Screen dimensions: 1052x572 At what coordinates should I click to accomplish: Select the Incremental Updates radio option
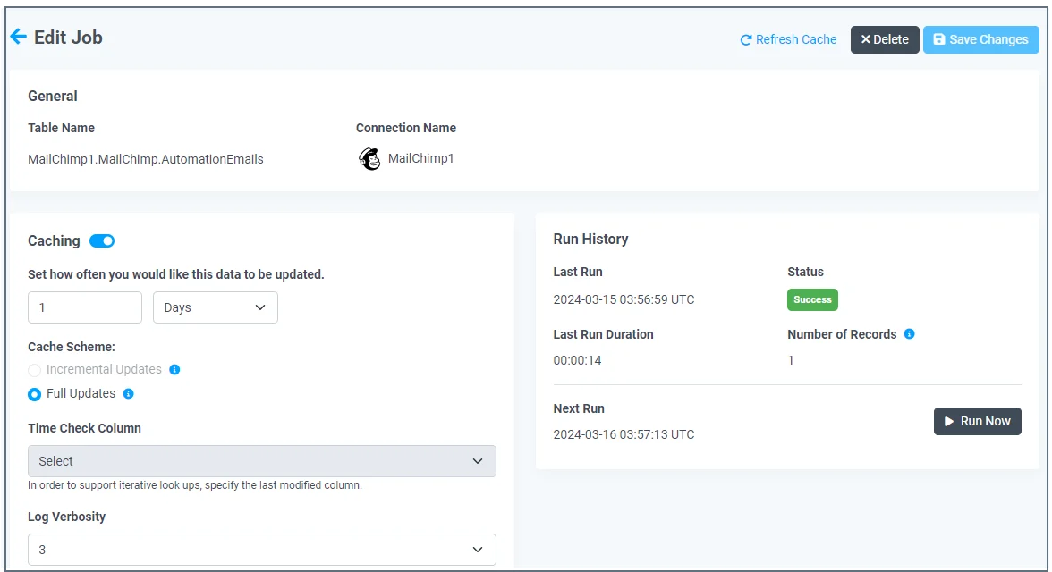(34, 370)
